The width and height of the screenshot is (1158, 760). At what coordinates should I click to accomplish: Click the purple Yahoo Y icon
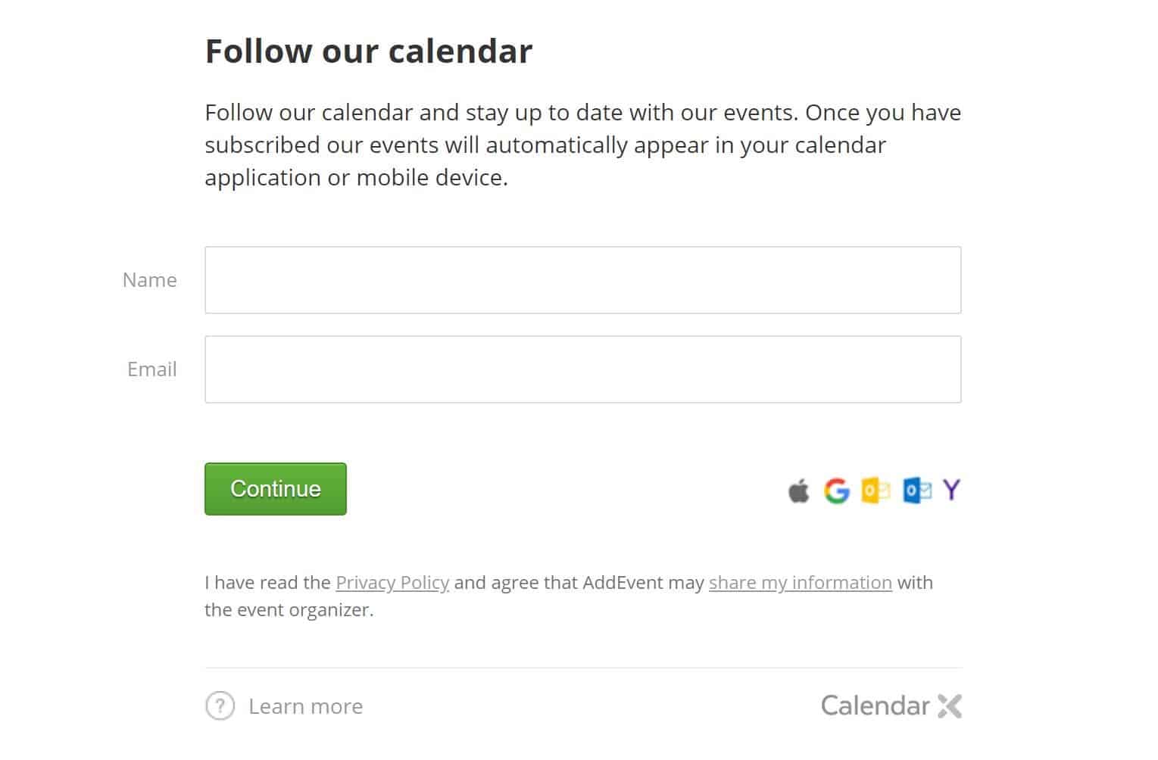952,490
